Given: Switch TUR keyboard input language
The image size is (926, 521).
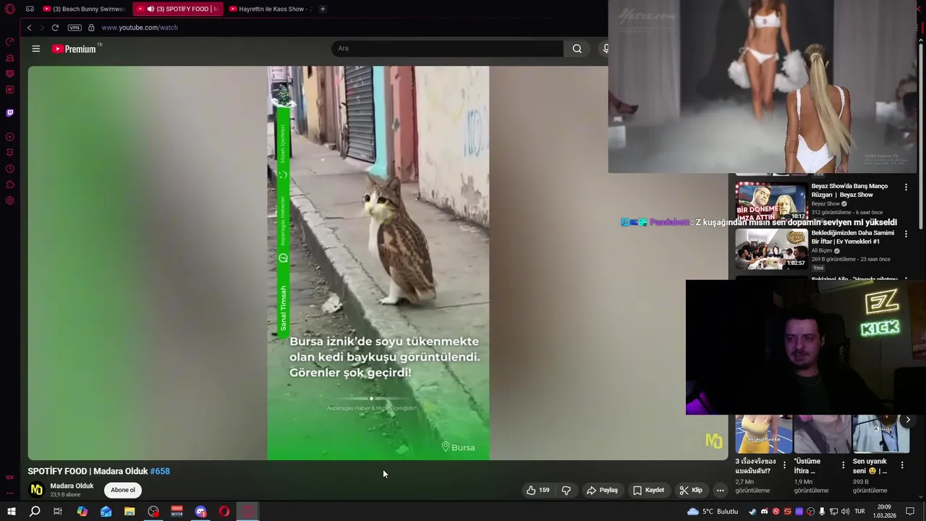Looking at the screenshot, I should [859, 512].
